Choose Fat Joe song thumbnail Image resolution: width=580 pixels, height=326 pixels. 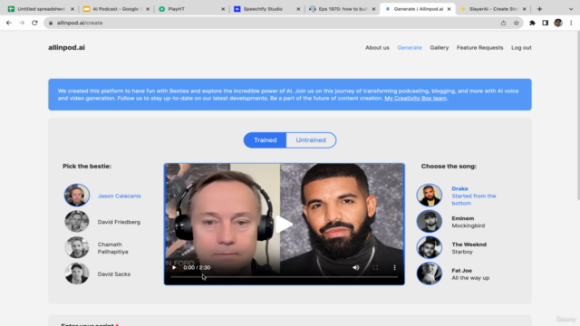[430, 273]
